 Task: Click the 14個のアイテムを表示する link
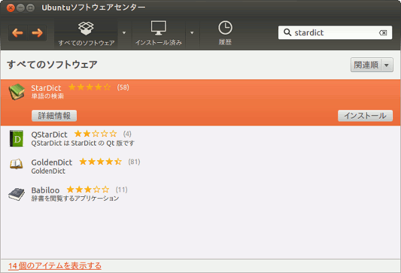(x=55, y=266)
